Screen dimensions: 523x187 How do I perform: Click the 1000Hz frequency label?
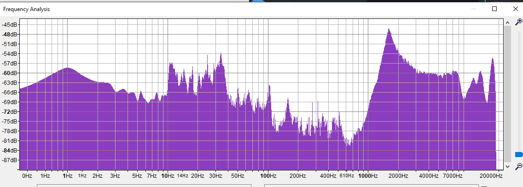[368, 175]
